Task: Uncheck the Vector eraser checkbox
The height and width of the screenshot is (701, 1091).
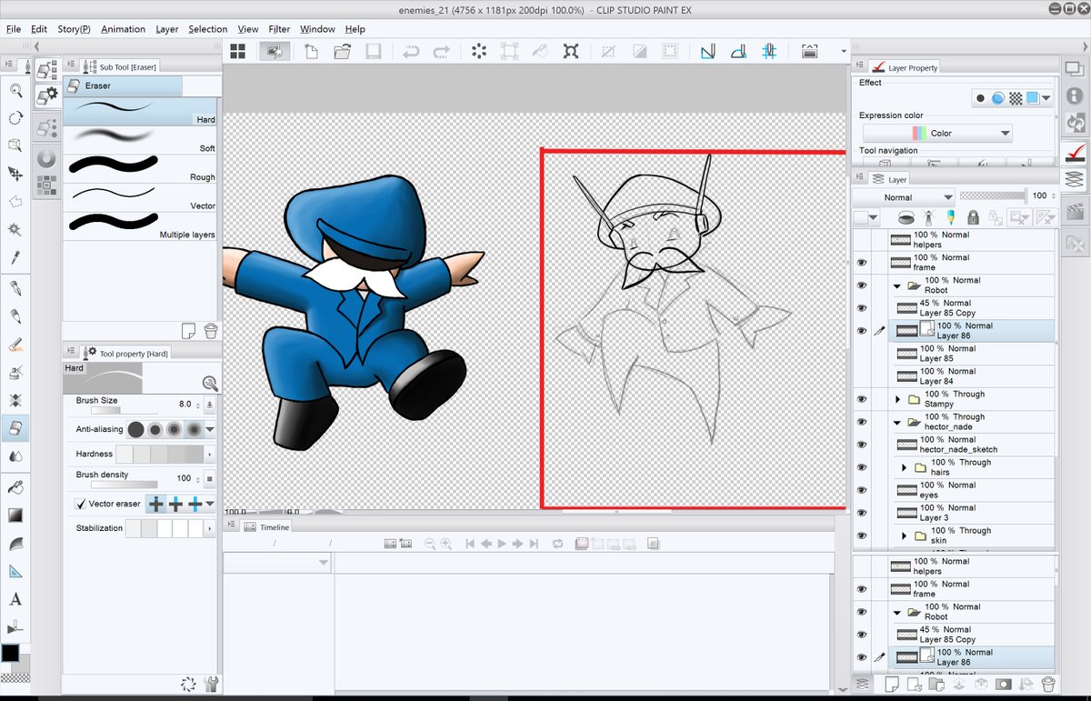Action: 81,504
